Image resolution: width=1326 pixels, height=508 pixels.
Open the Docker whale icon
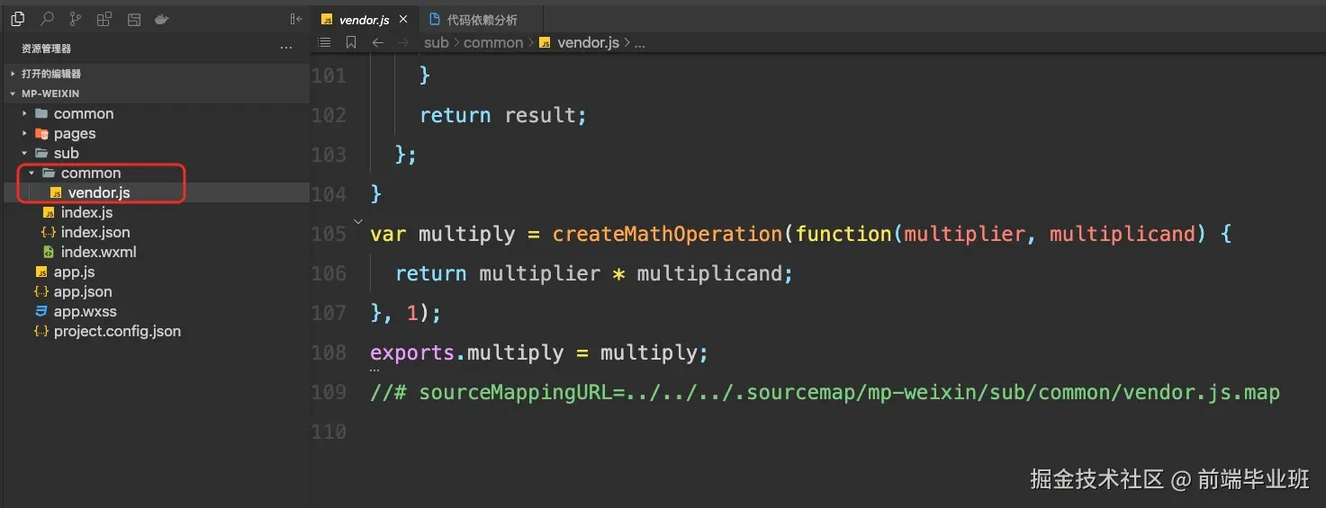click(162, 19)
